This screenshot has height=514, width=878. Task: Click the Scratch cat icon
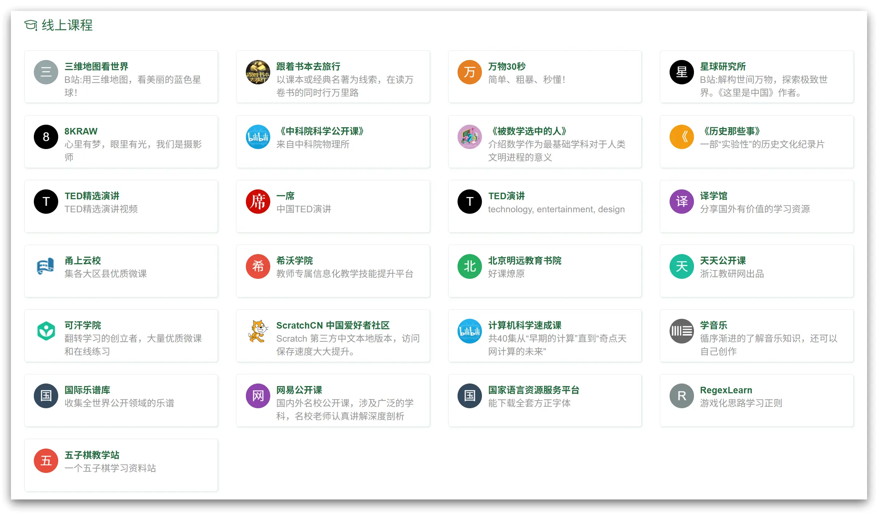click(x=258, y=331)
